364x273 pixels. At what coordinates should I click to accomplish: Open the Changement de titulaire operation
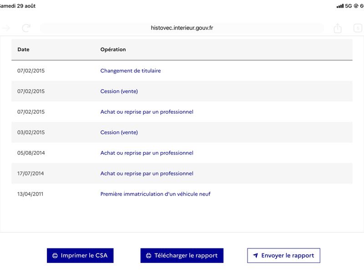[x=131, y=71]
